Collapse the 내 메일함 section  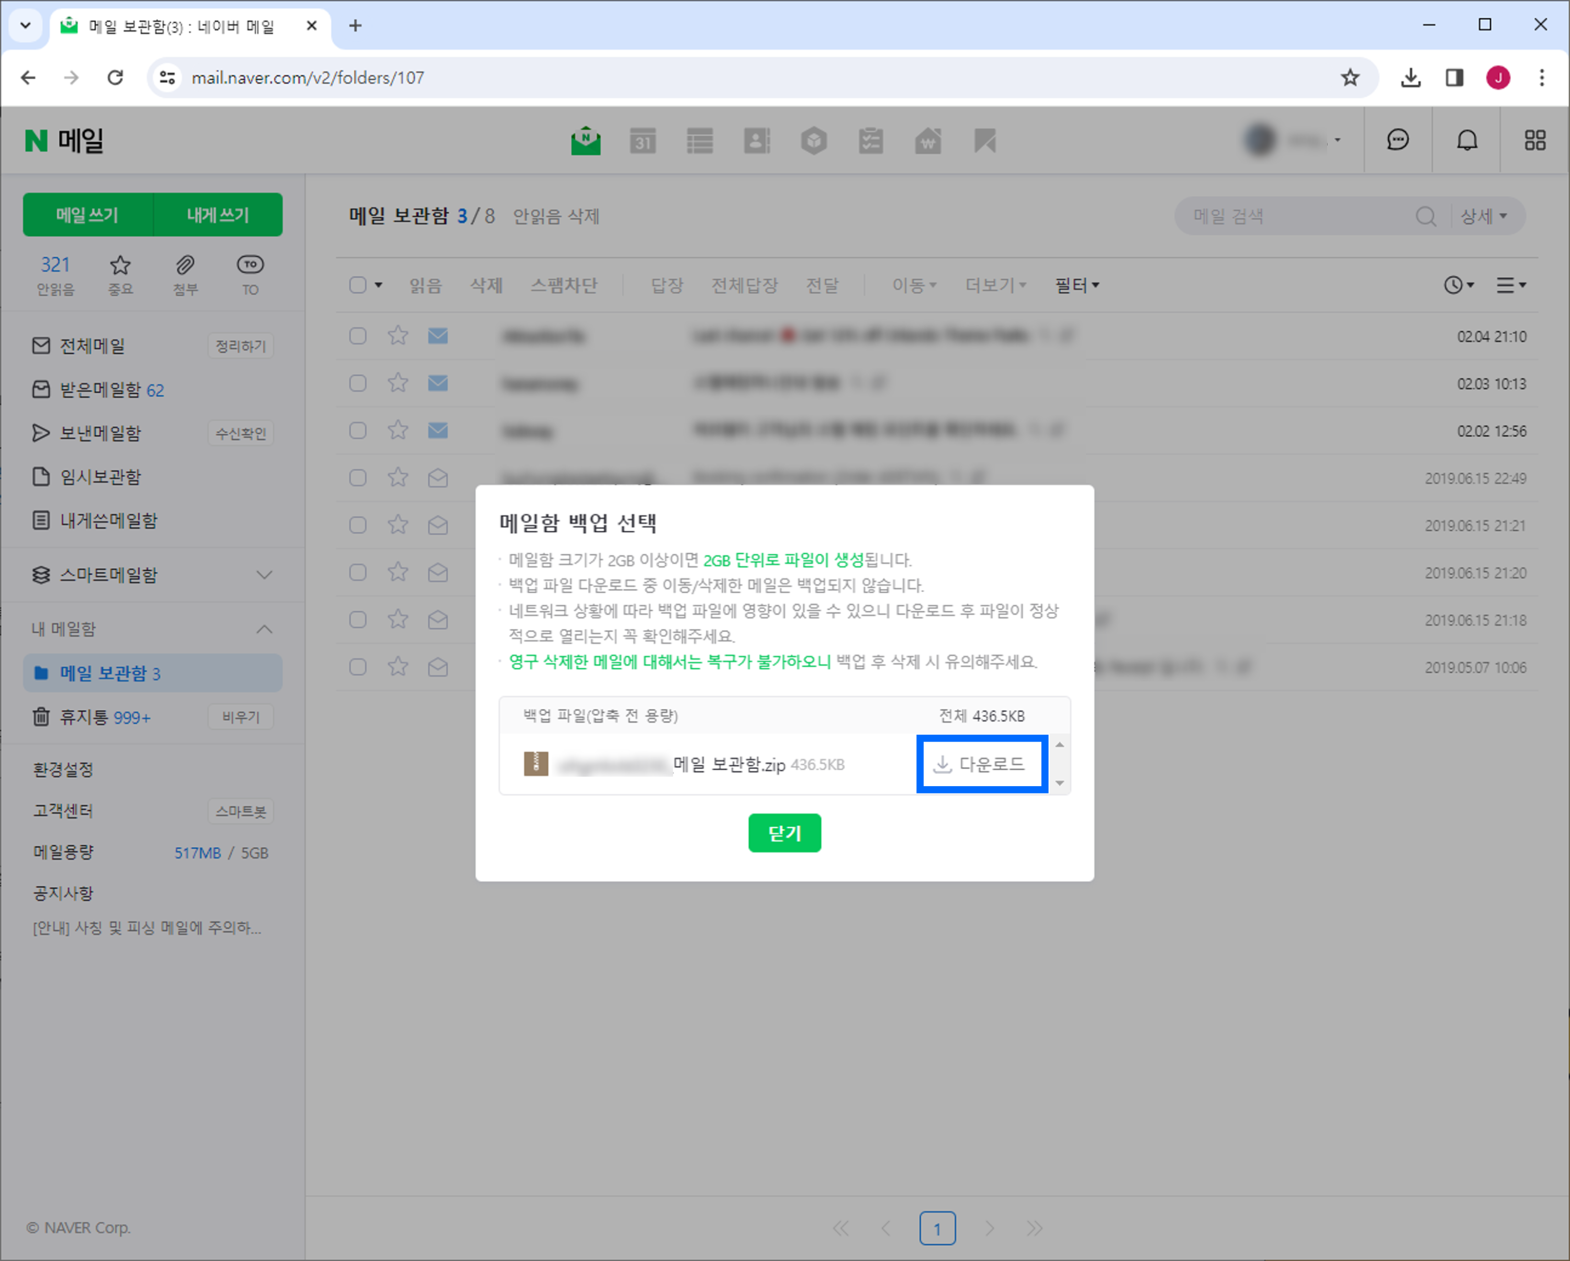click(x=265, y=629)
